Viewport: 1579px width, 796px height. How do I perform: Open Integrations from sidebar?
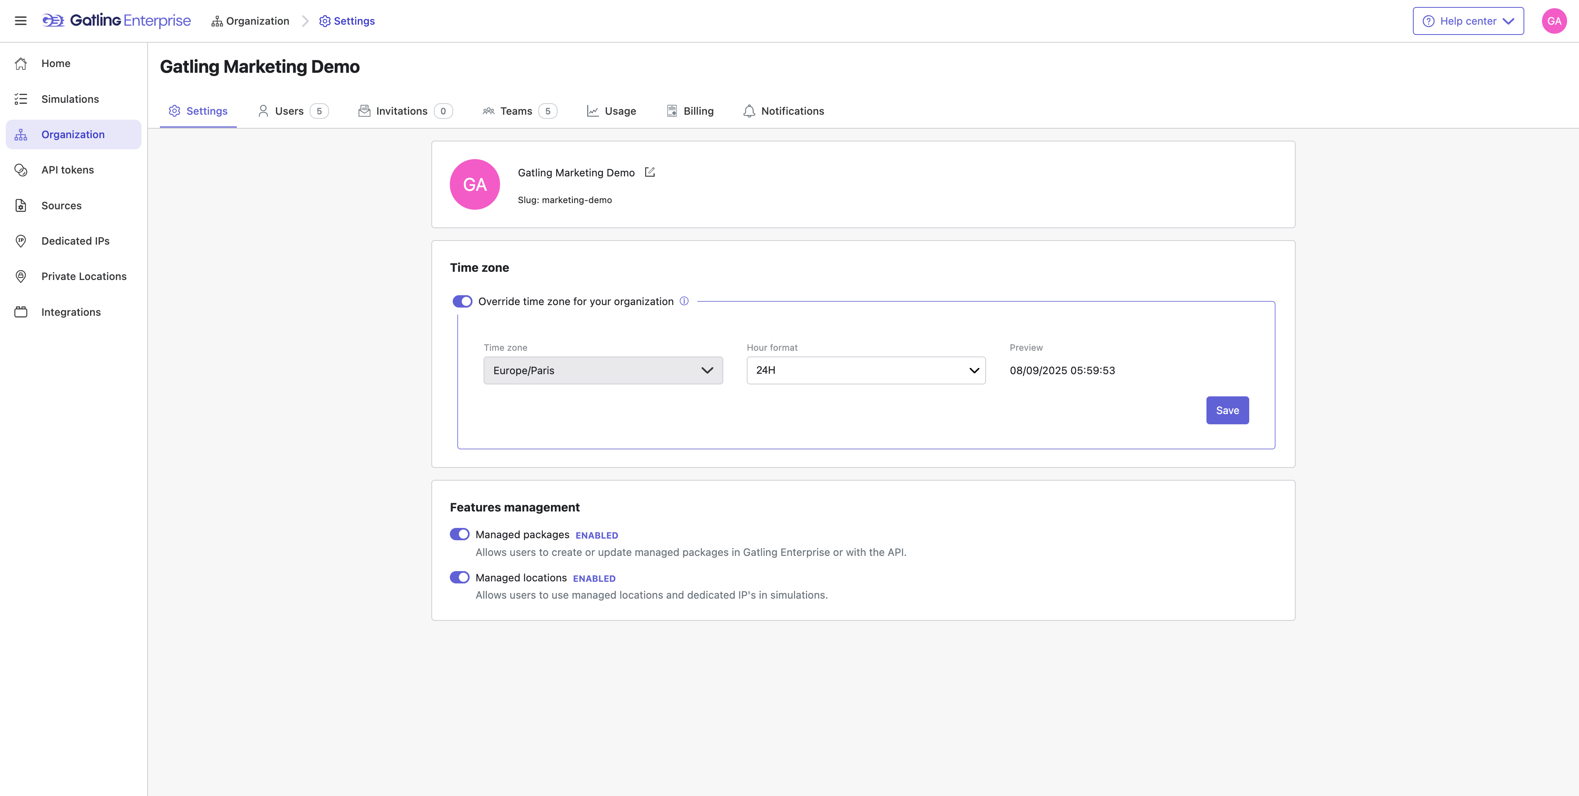click(70, 312)
